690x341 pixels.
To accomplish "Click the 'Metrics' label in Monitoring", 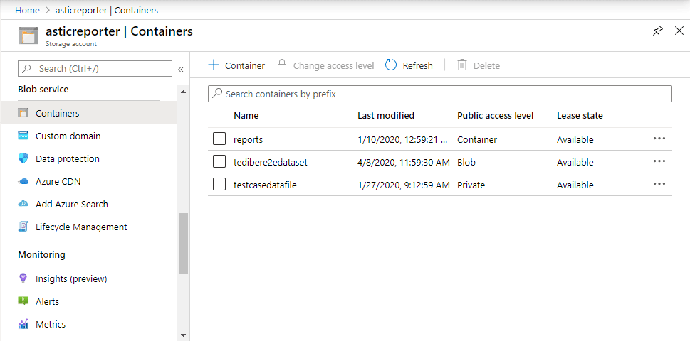I will coord(51,325).
